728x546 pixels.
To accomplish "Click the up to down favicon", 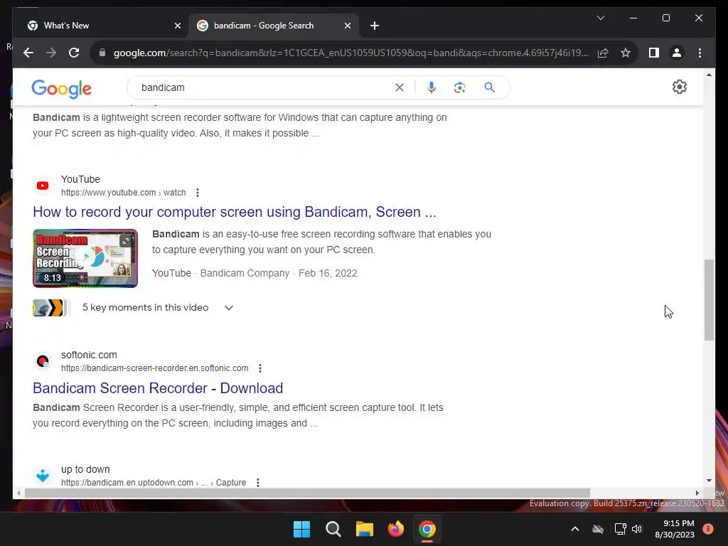I will 43,476.
